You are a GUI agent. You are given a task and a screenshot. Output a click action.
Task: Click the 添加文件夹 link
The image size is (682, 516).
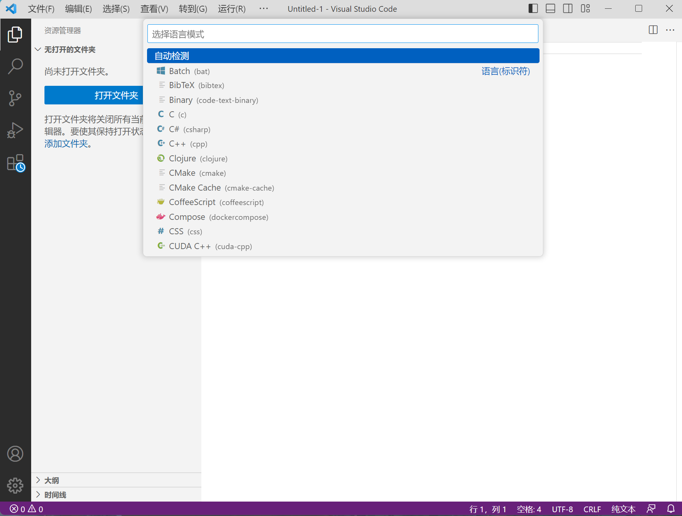[66, 144]
